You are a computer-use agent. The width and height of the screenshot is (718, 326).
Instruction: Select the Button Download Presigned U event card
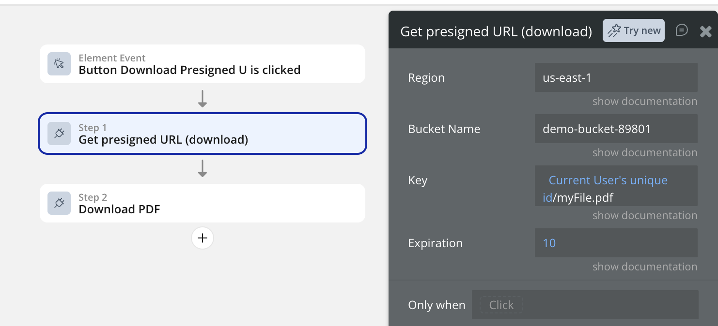(x=203, y=64)
